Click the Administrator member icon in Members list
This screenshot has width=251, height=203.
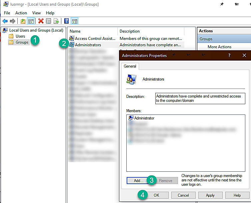pos(131,118)
